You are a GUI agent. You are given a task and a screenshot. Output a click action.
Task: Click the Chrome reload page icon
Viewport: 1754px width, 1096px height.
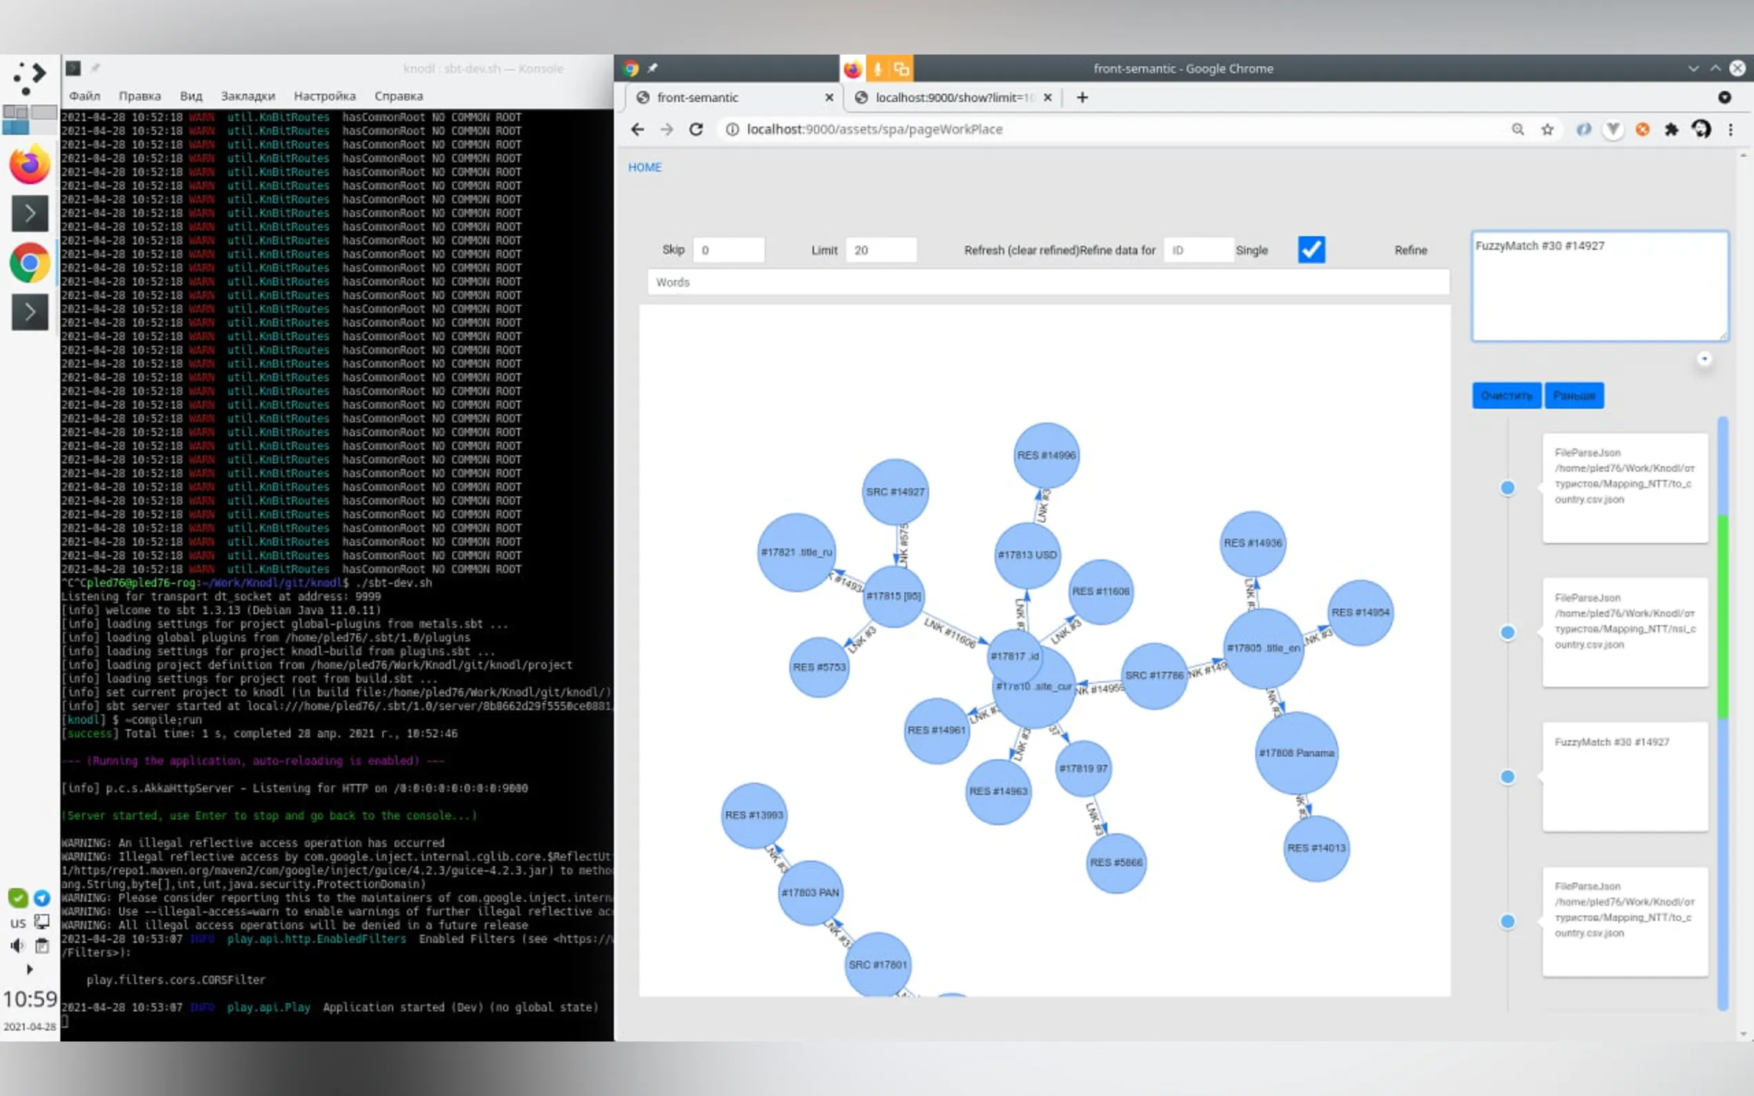(x=695, y=129)
